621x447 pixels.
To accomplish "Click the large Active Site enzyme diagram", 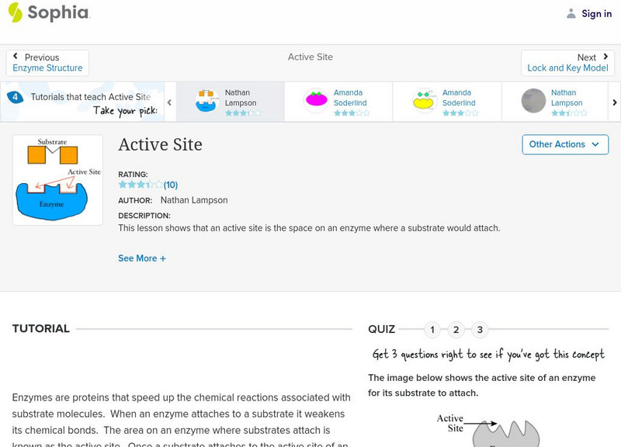I will (x=57, y=180).
